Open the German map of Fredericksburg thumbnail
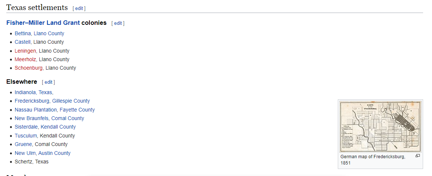 point(380,126)
